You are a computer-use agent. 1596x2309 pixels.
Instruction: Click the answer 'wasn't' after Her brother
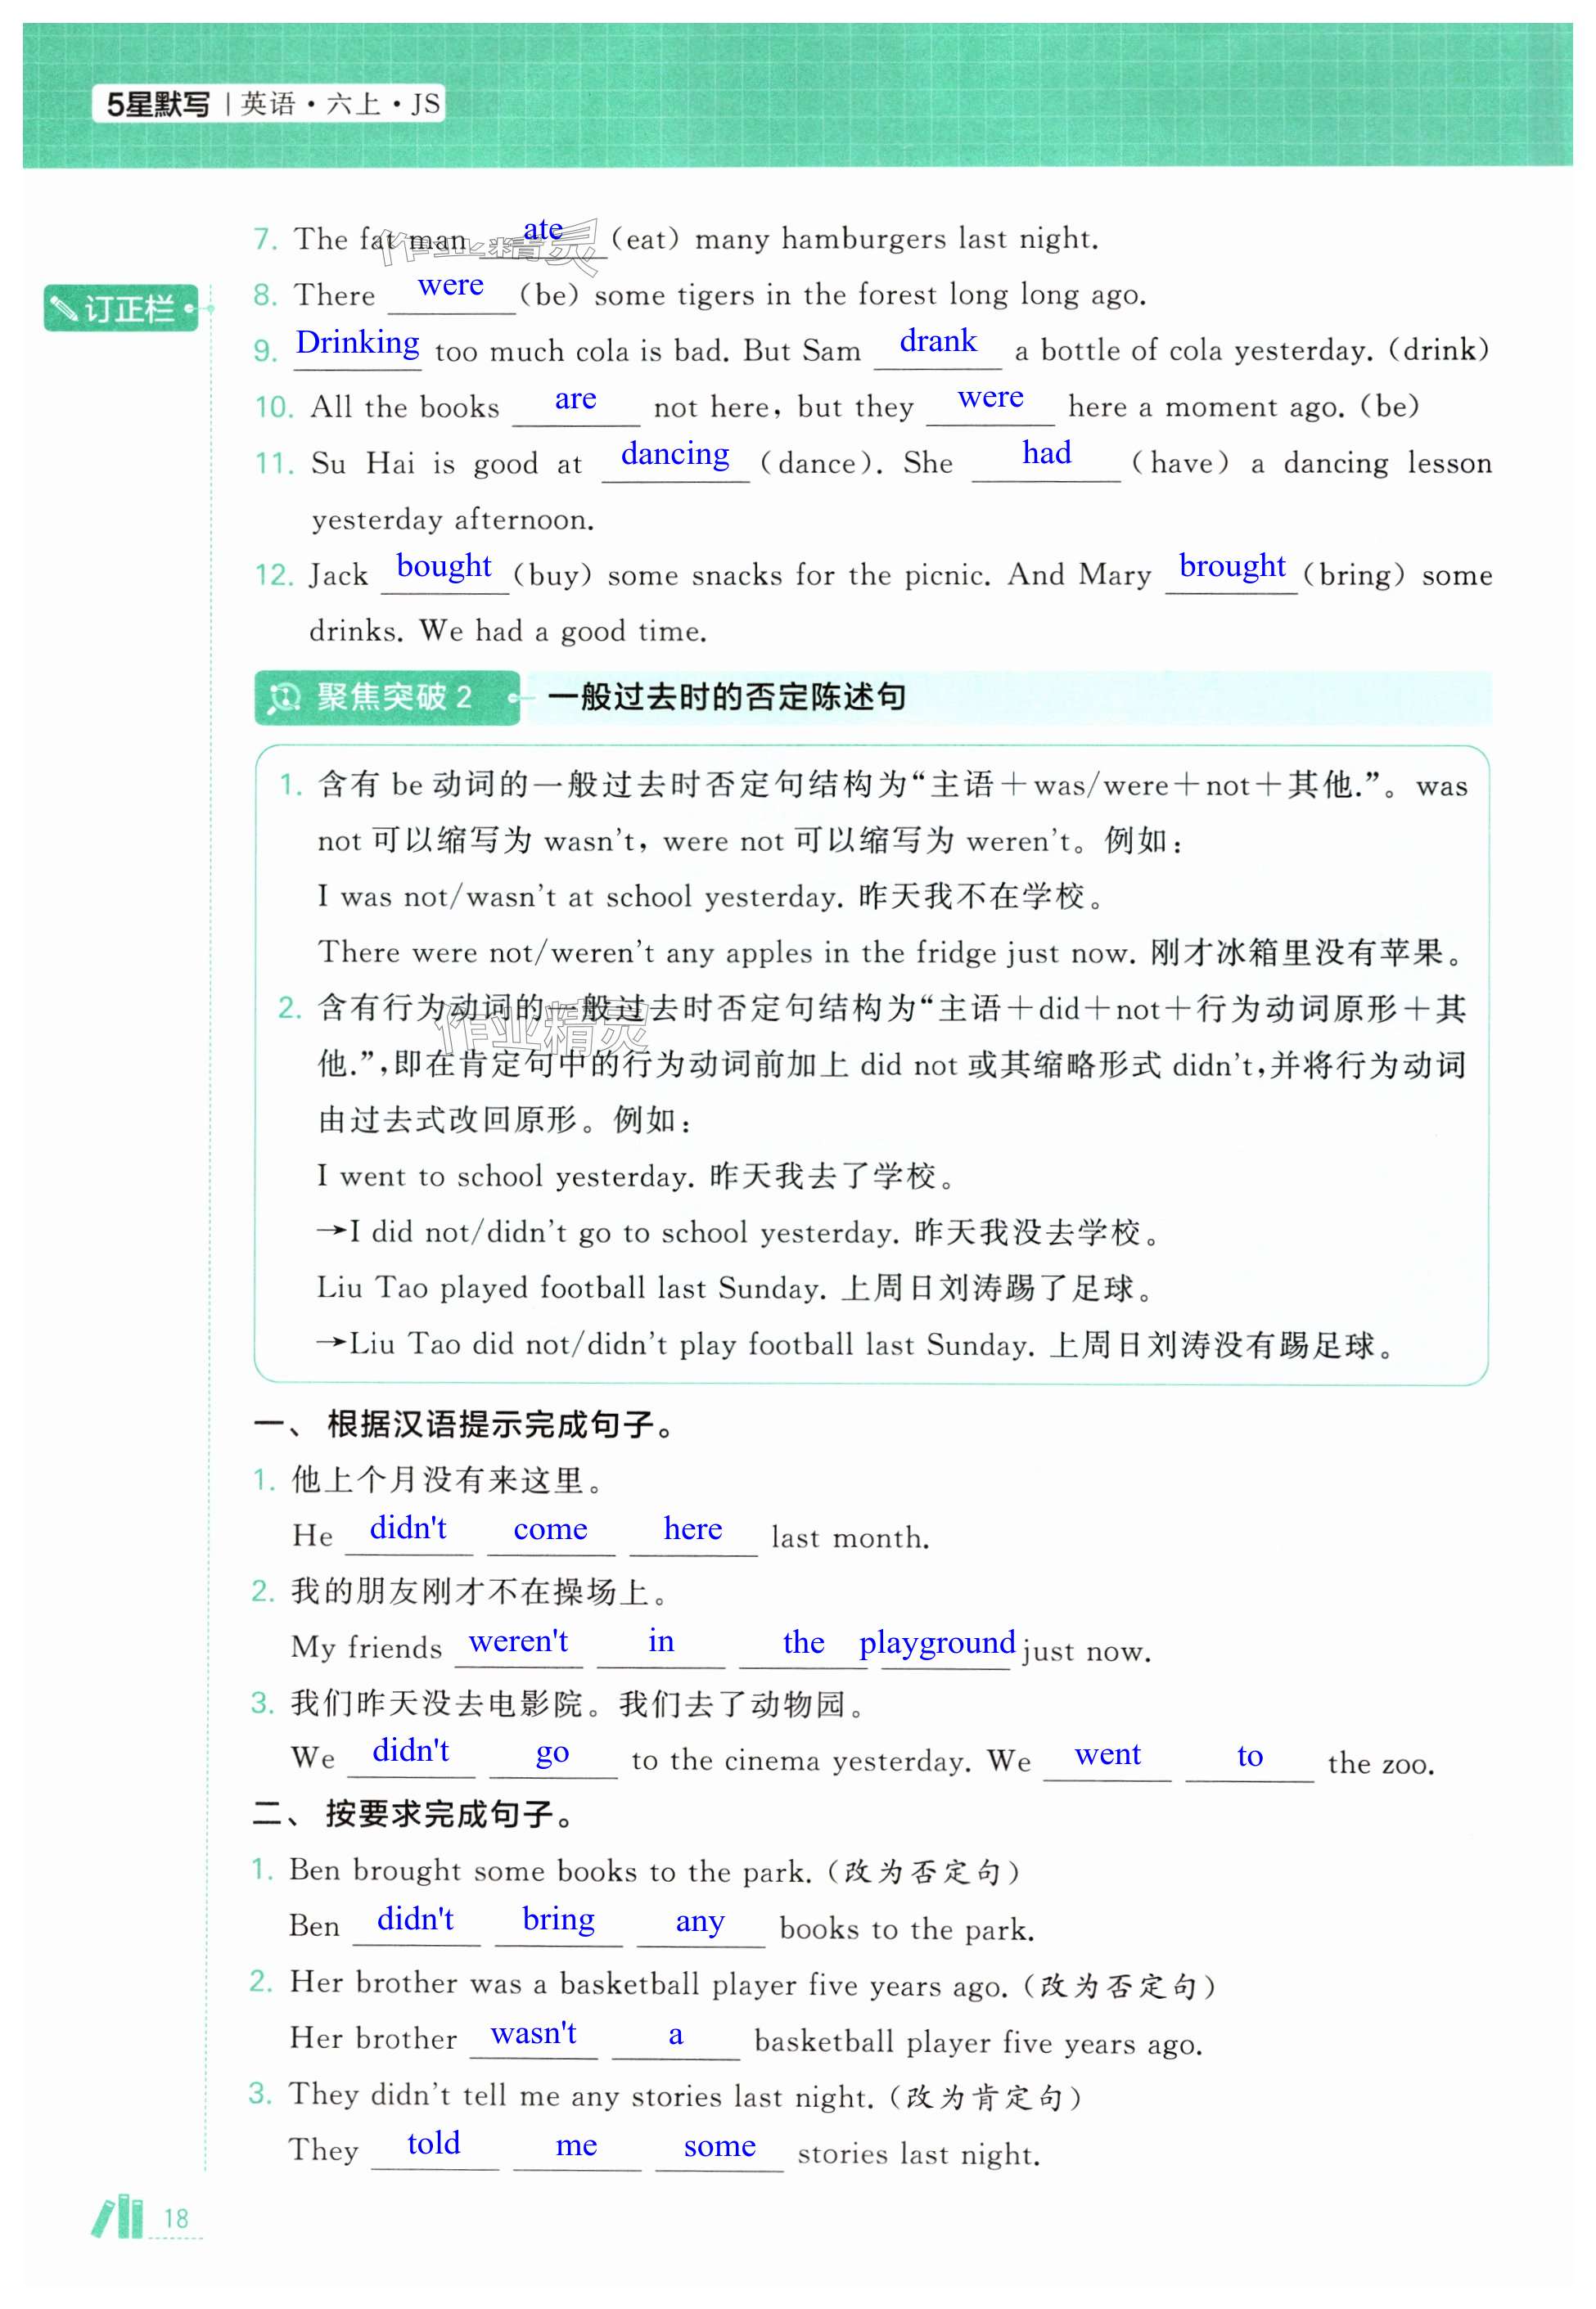[533, 2034]
